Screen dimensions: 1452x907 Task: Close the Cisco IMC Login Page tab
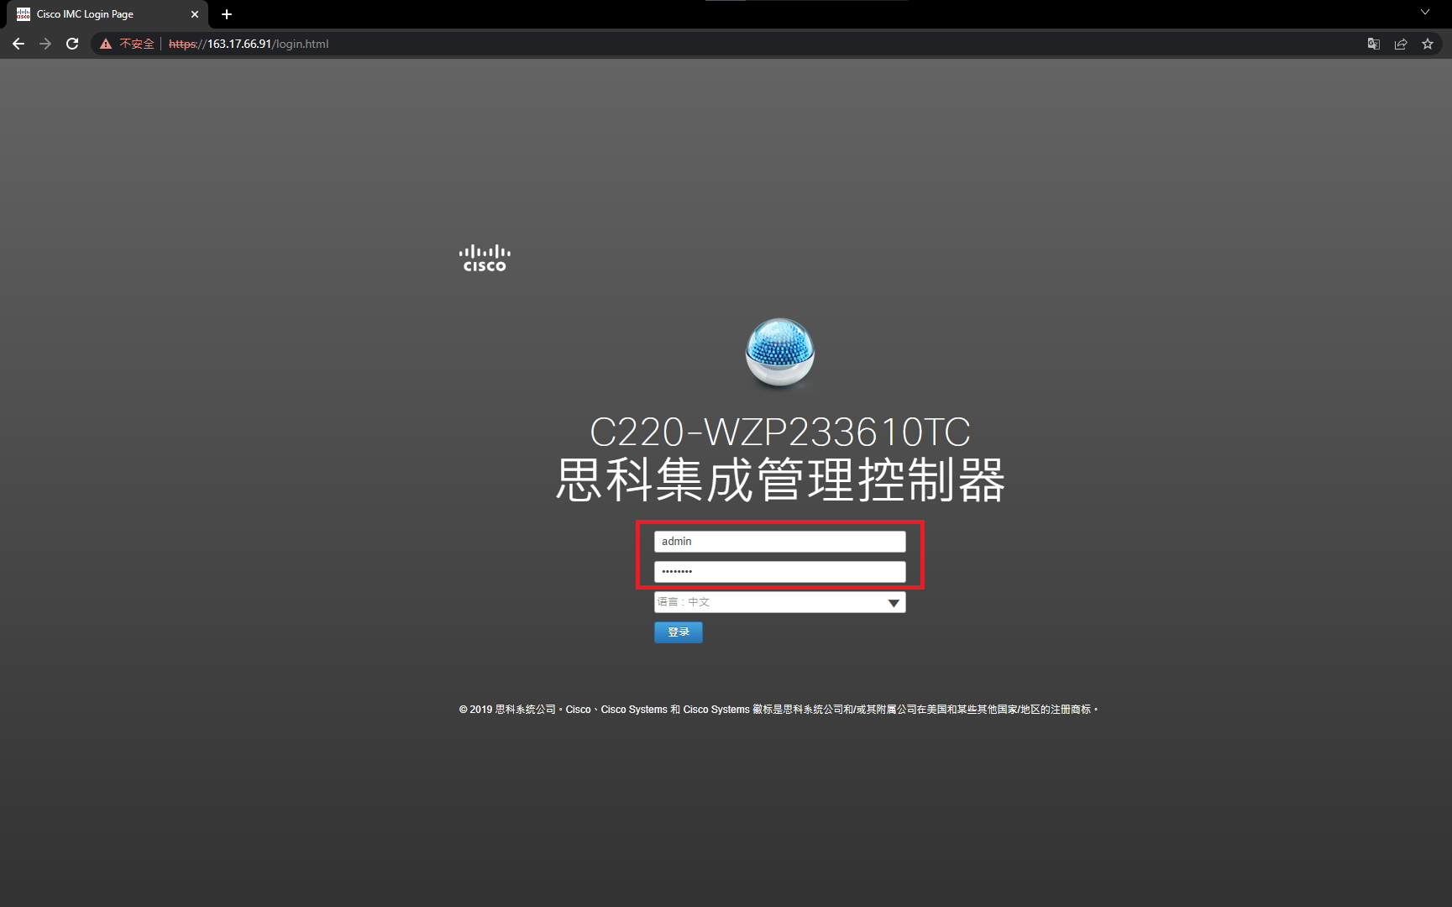click(195, 14)
